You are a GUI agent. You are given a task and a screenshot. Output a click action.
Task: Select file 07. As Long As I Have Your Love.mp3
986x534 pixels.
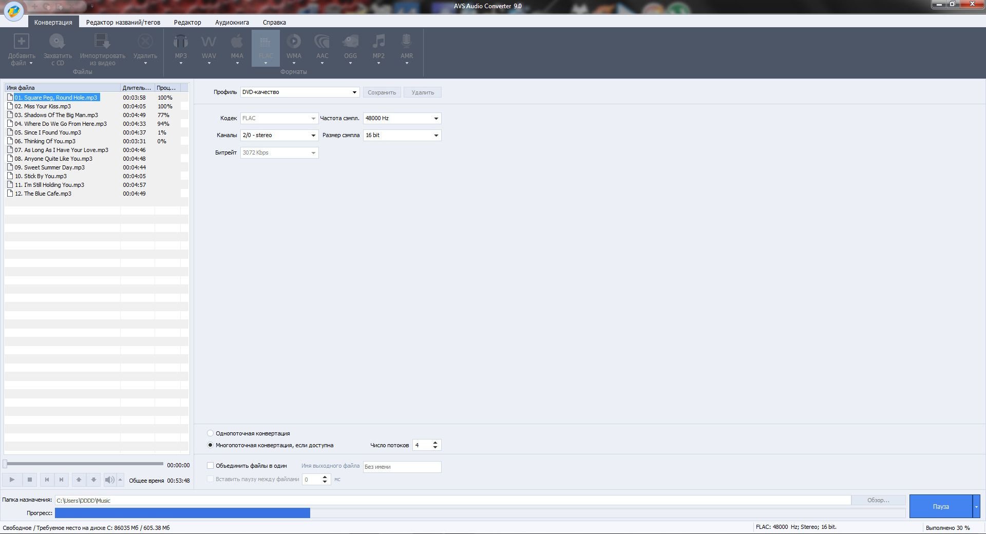pos(61,150)
